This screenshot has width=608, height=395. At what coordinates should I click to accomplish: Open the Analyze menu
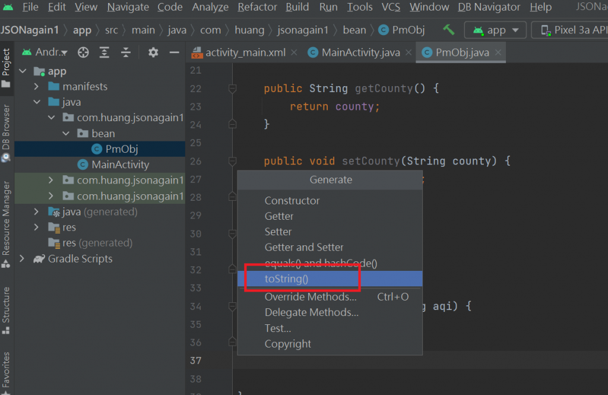(210, 7)
